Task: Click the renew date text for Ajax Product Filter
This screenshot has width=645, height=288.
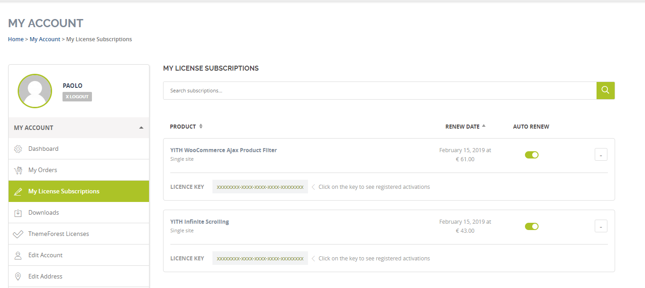Action: [x=465, y=150]
